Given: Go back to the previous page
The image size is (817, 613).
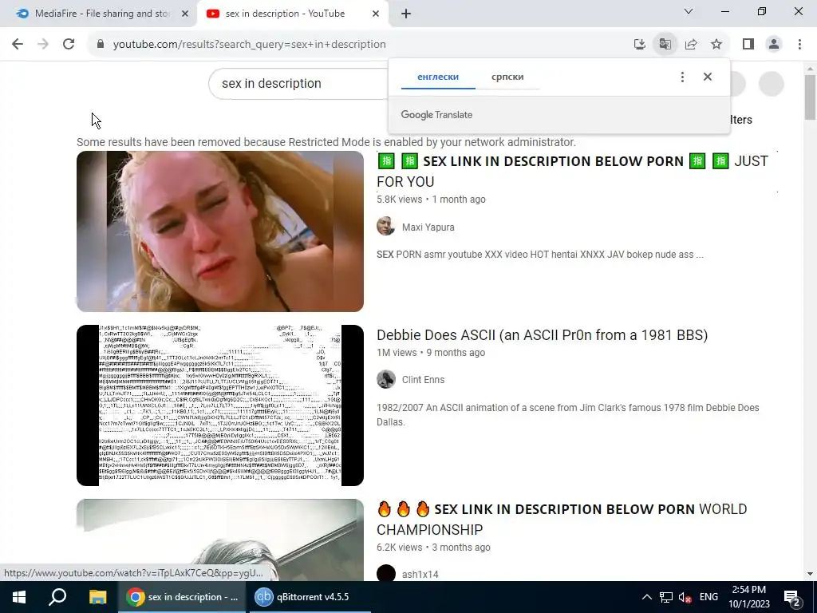Looking at the screenshot, I should coord(18,45).
